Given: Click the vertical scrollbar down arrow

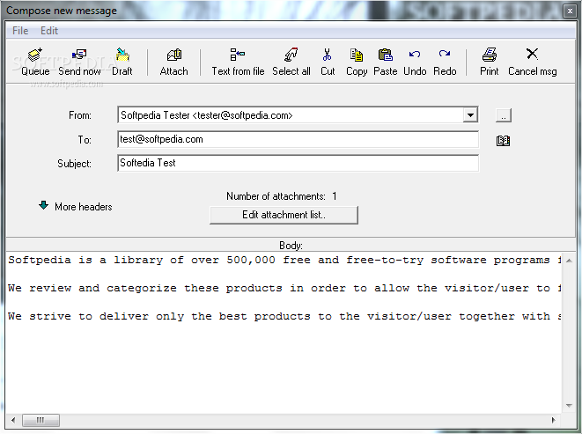Looking at the screenshot, I should tap(569, 406).
